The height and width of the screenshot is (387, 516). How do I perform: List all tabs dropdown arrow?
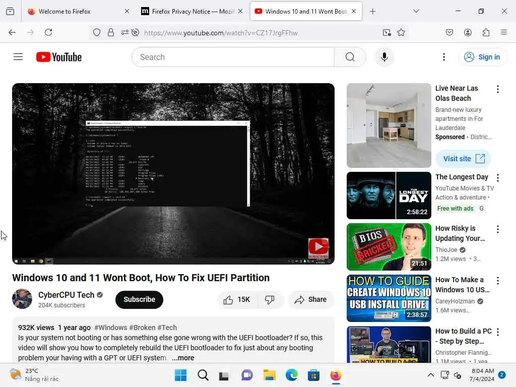pos(416,11)
